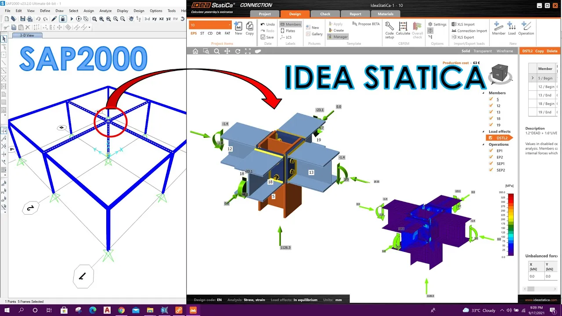
Task: Run analysis with the play arrow in SAP2000
Action: pos(72,19)
